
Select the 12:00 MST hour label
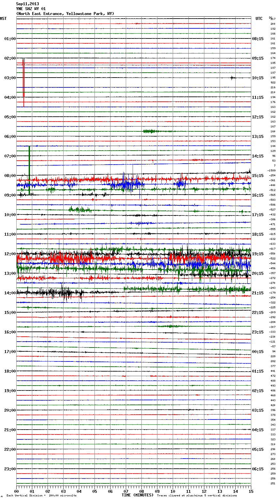click(x=10, y=254)
